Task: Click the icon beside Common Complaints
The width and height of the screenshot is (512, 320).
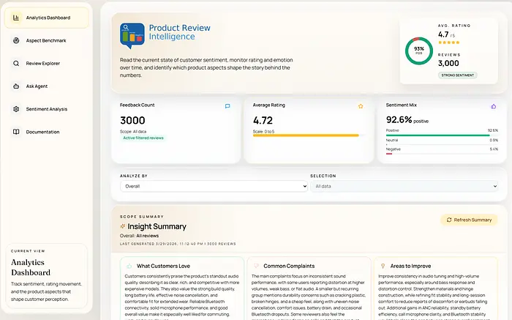Action: [255, 266]
